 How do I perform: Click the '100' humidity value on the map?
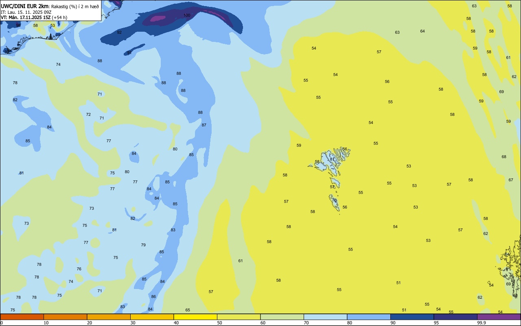pos(187,15)
